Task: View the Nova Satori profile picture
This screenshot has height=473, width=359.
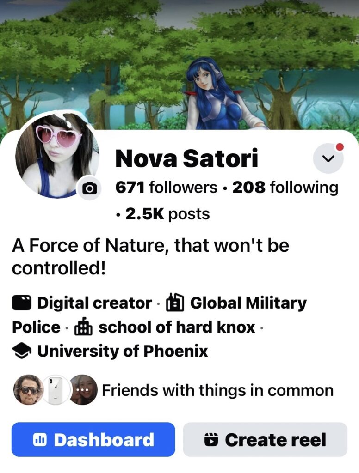Action: coord(57,156)
